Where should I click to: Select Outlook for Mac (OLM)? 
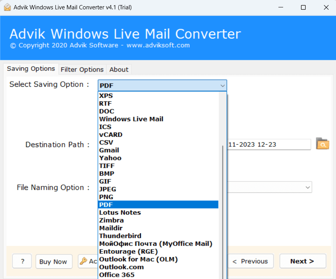pyautogui.click(x=158, y=259)
